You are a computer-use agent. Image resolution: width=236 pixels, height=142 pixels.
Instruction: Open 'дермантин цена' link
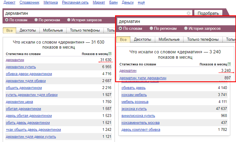19,102
